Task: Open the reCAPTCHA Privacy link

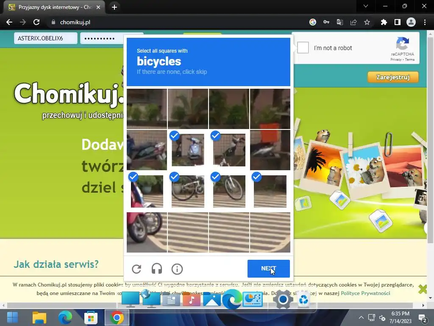Action: (x=396, y=59)
